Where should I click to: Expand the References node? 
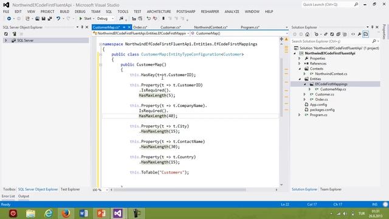click(300, 63)
